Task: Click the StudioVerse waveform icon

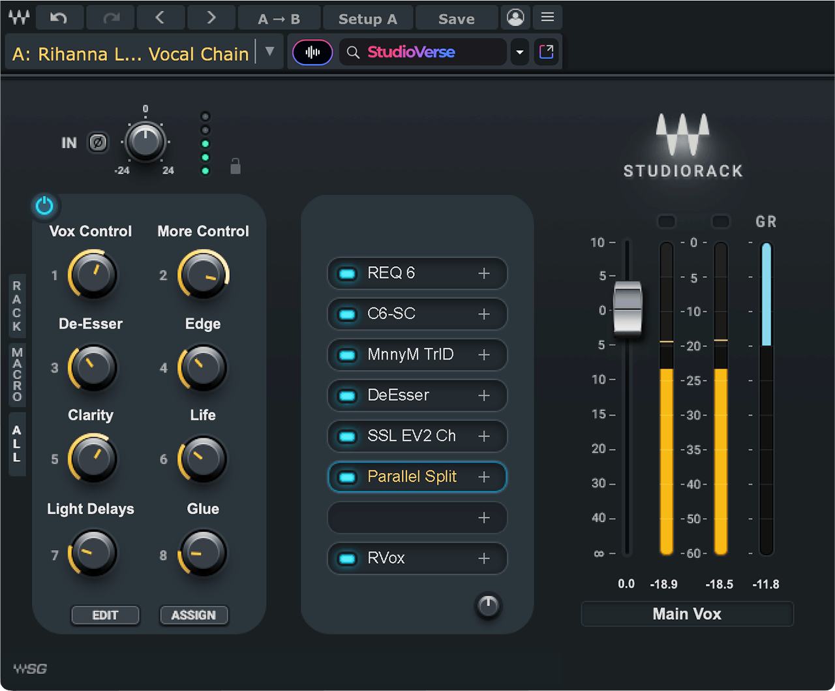Action: click(312, 52)
